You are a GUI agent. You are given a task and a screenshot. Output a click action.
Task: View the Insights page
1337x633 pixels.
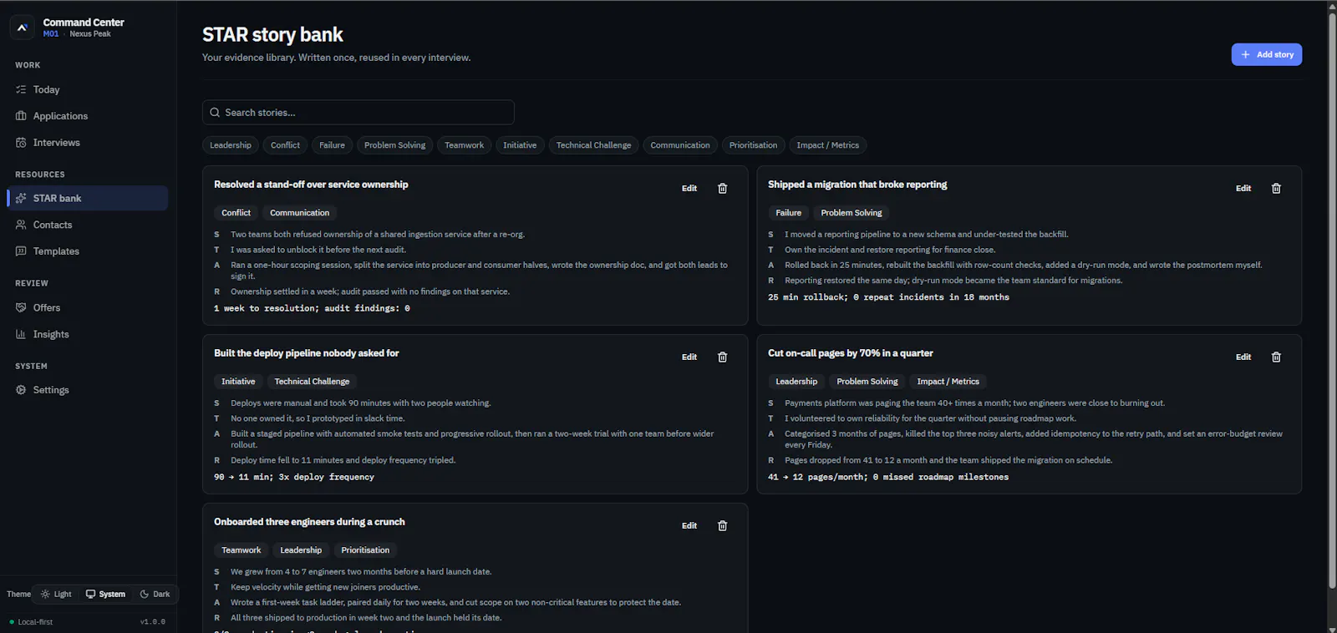coord(88,334)
